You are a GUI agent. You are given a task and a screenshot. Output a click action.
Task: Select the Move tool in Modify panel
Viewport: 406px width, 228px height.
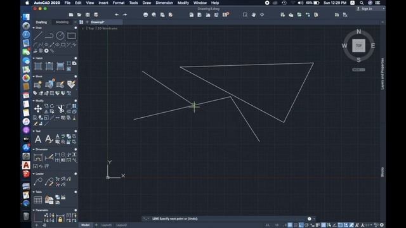tap(38, 108)
